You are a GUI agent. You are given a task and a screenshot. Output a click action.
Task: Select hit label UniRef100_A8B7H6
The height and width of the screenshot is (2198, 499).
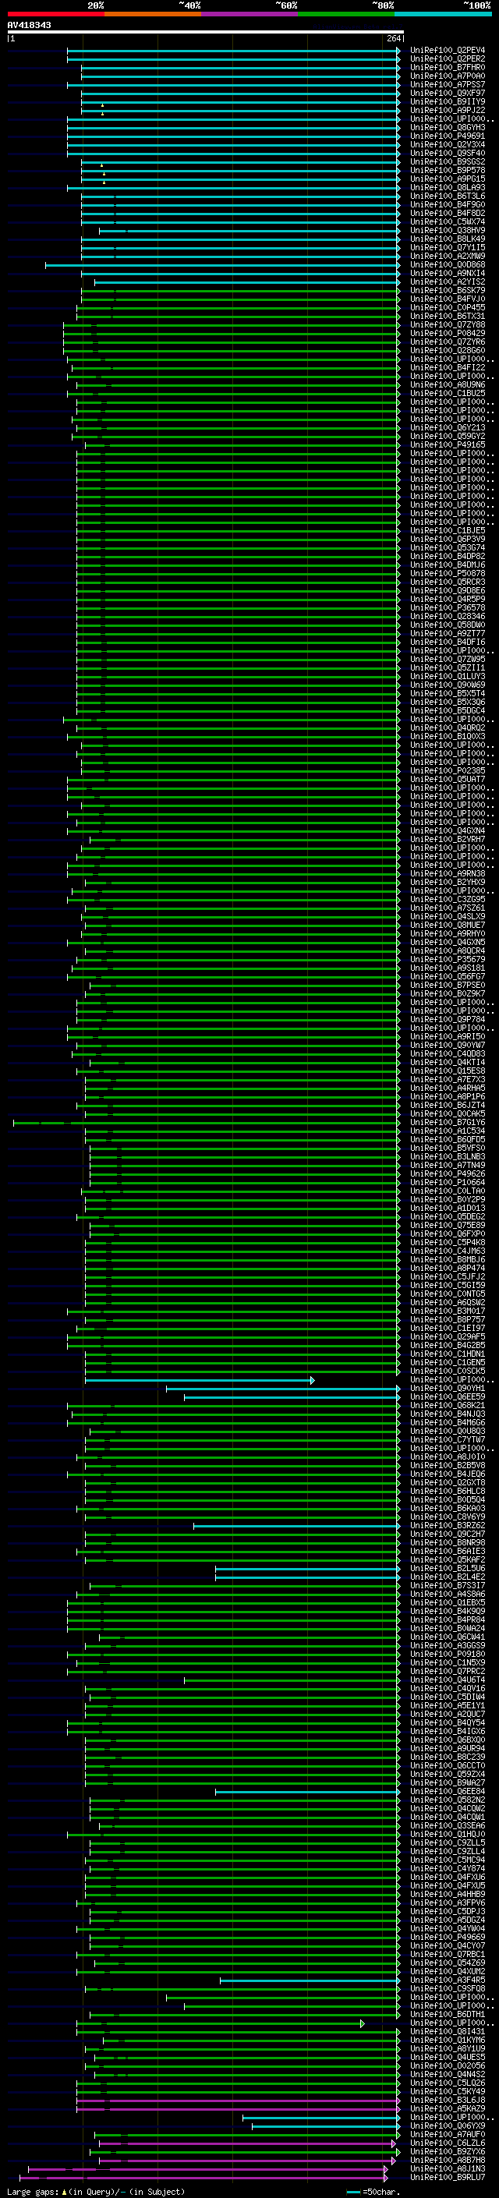click(447, 2160)
